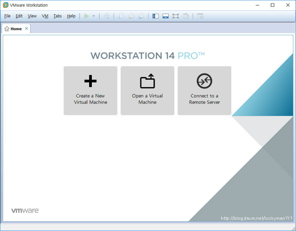This screenshot has height=231, width=296.
Task: Open the Help menu
Action: 71,16
